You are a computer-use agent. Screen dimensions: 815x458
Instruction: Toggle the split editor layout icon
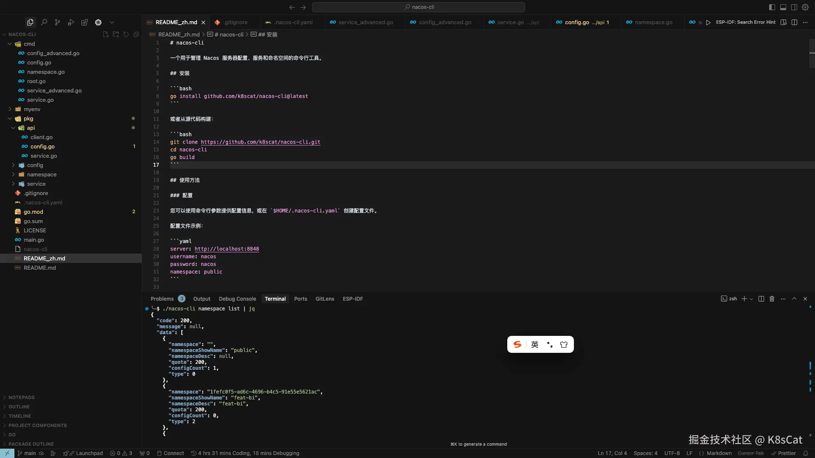click(794, 22)
